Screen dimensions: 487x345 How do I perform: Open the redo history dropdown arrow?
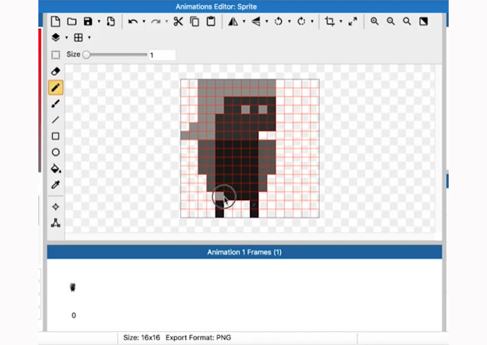pos(167,22)
